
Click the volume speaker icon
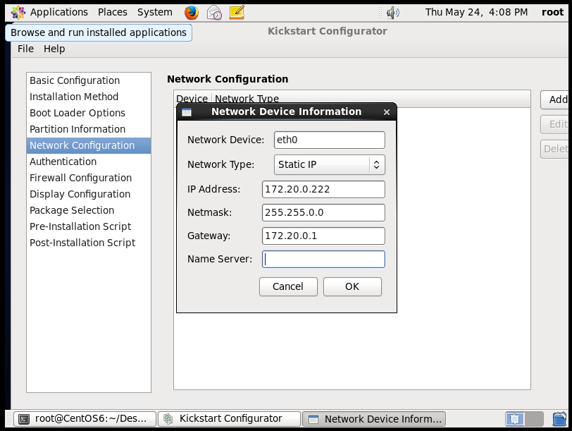(x=392, y=13)
